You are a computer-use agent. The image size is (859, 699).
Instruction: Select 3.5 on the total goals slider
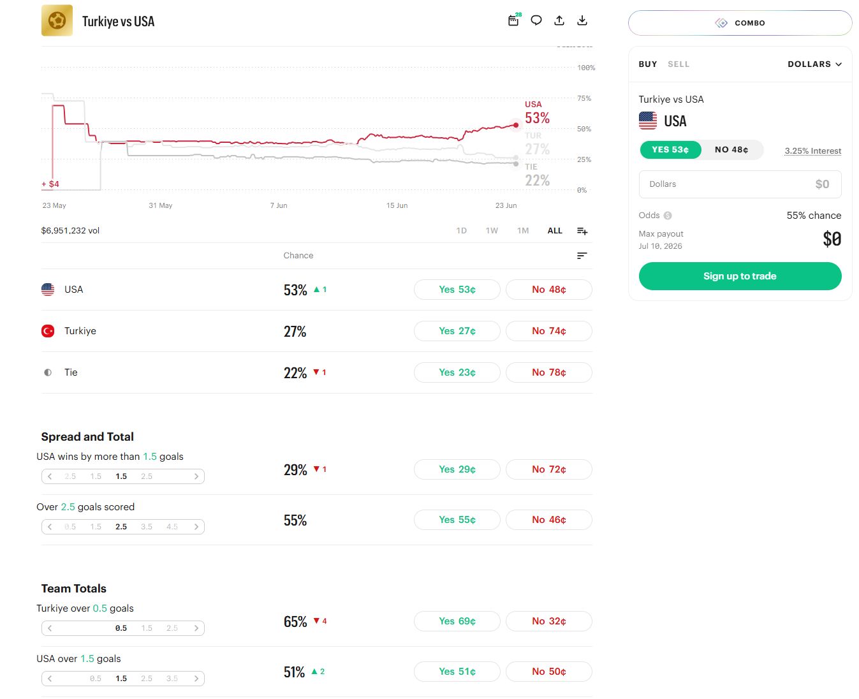[x=147, y=527]
